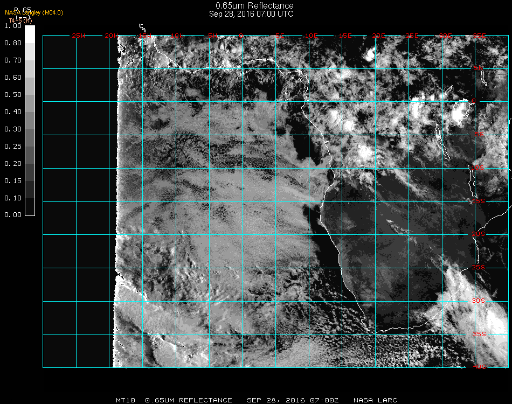Select the 15E longitude label

[345, 36]
